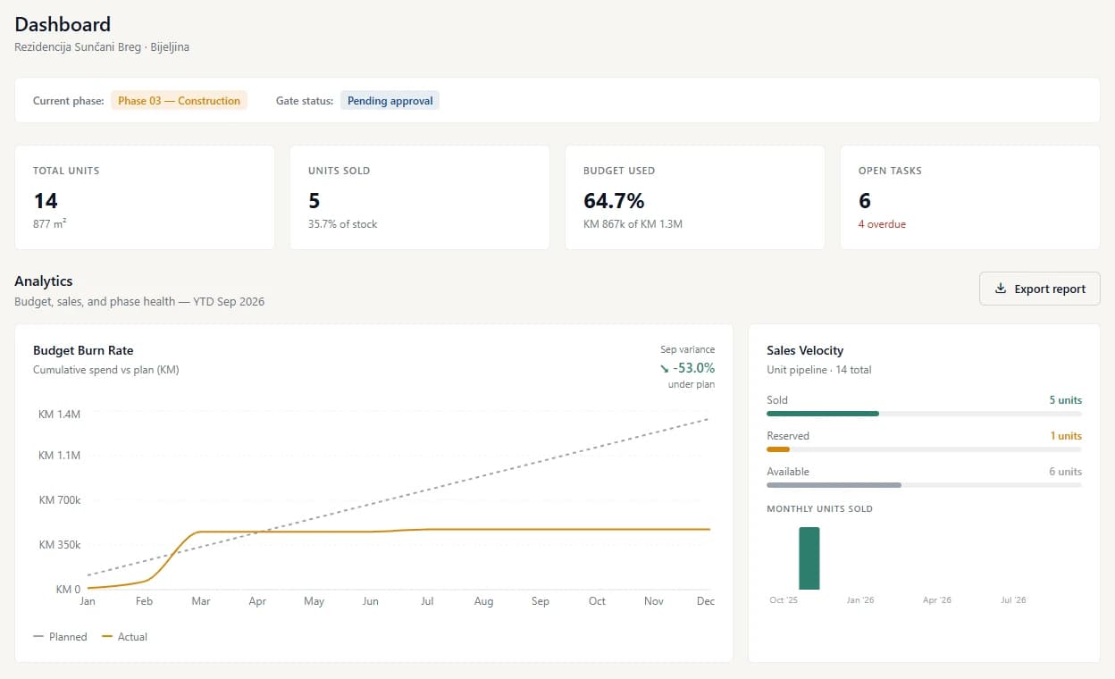The width and height of the screenshot is (1115, 679).
Task: Click the green monthly units sold bar
Action: (x=809, y=558)
